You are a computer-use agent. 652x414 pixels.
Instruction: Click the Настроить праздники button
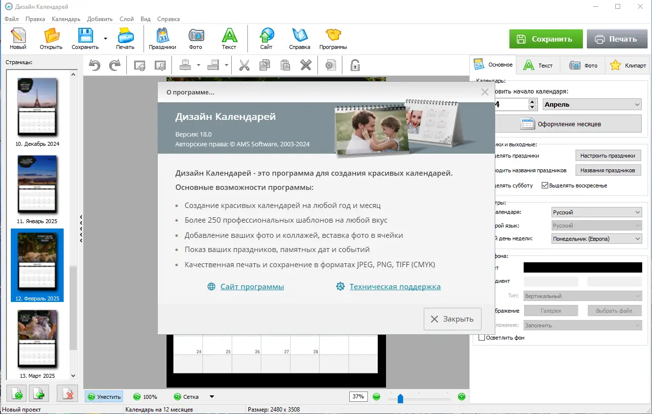[x=608, y=156]
